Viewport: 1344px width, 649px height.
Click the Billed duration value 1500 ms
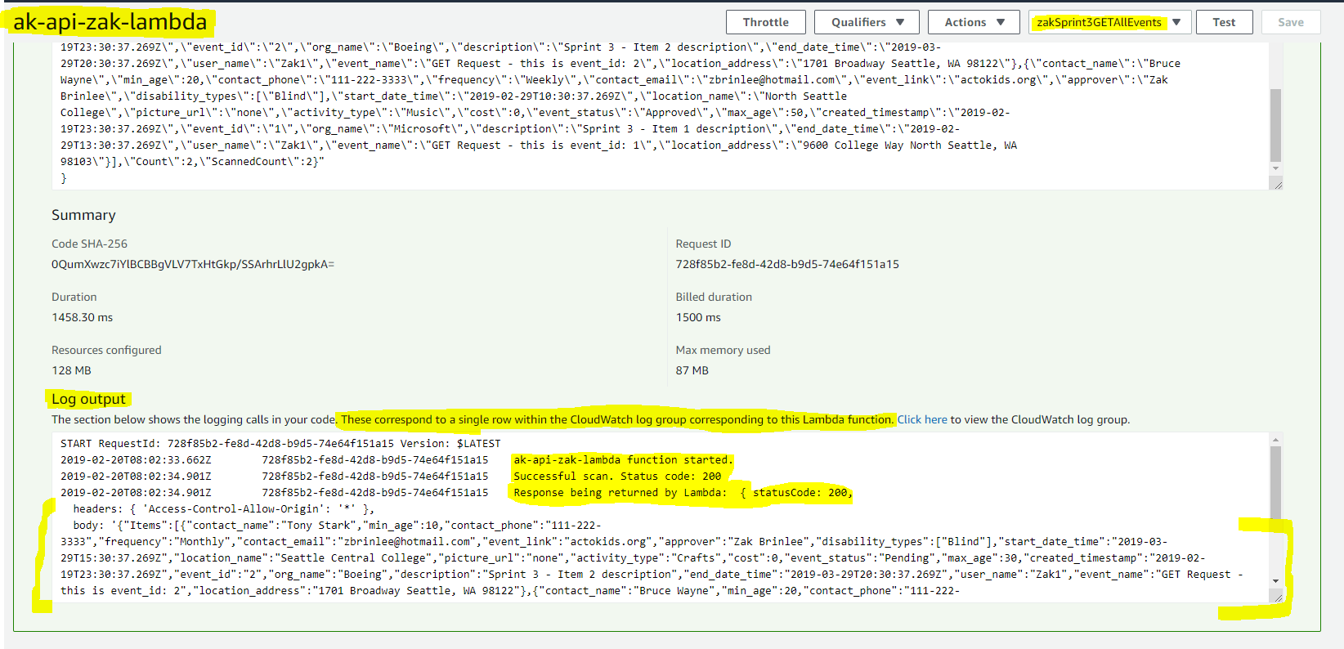coord(698,317)
